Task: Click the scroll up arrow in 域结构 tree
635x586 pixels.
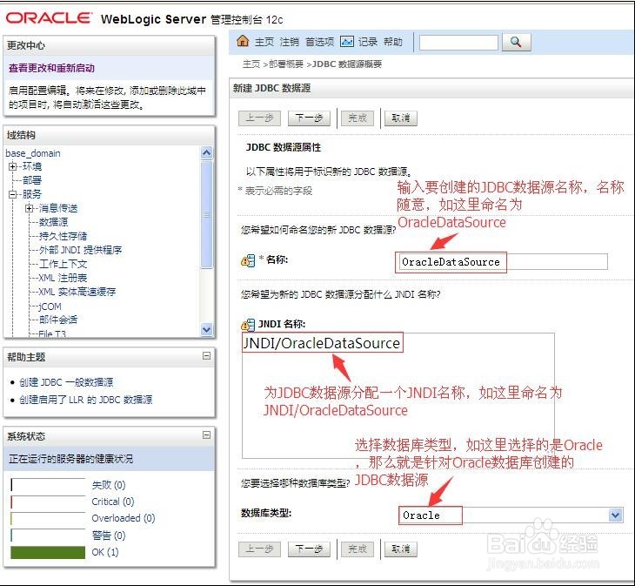Action: tap(206, 152)
